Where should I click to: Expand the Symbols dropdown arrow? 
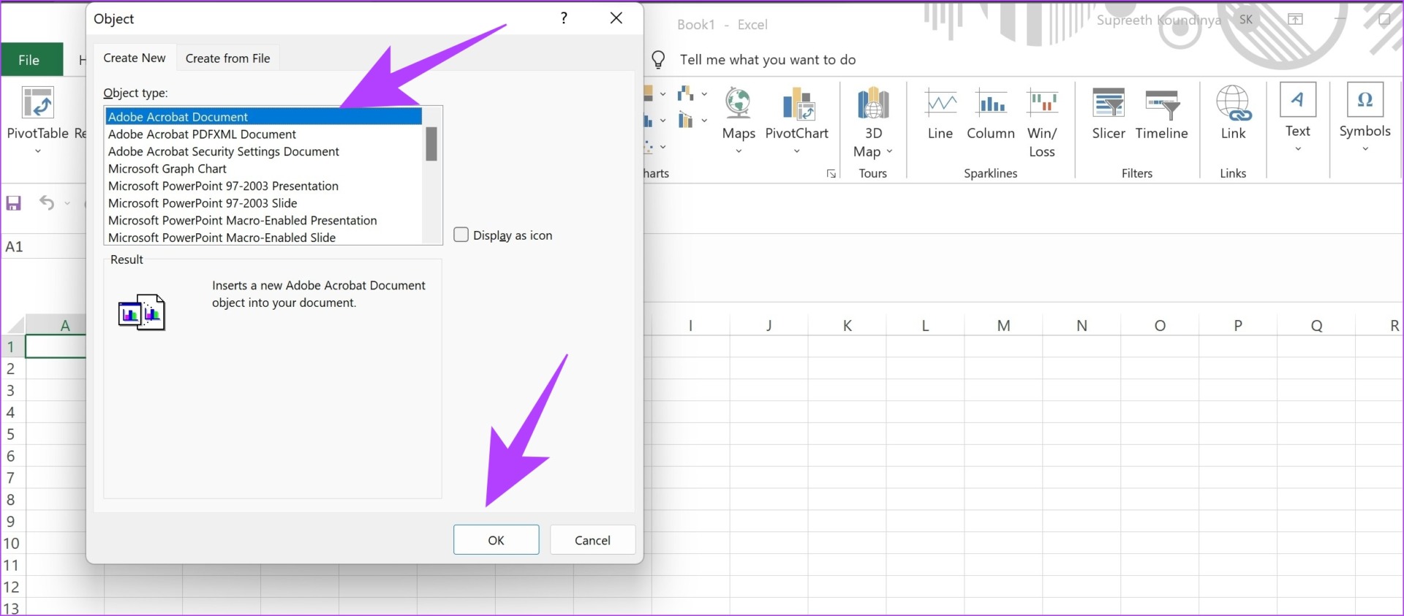click(1365, 149)
